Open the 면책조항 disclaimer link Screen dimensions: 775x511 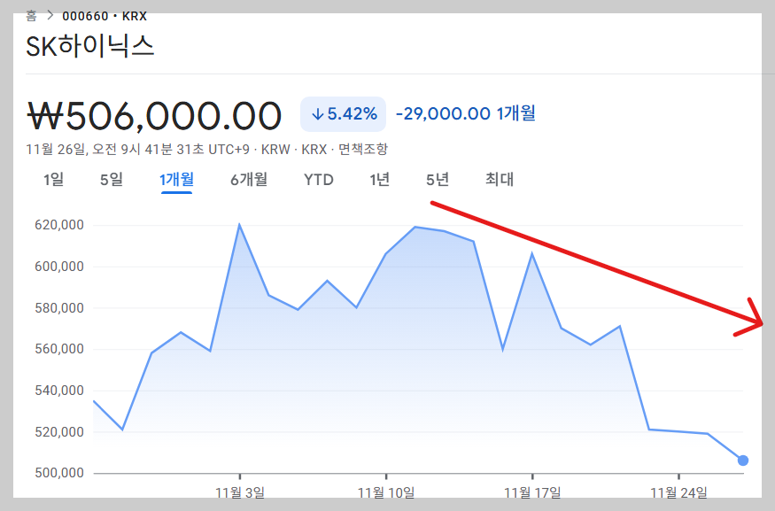363,150
